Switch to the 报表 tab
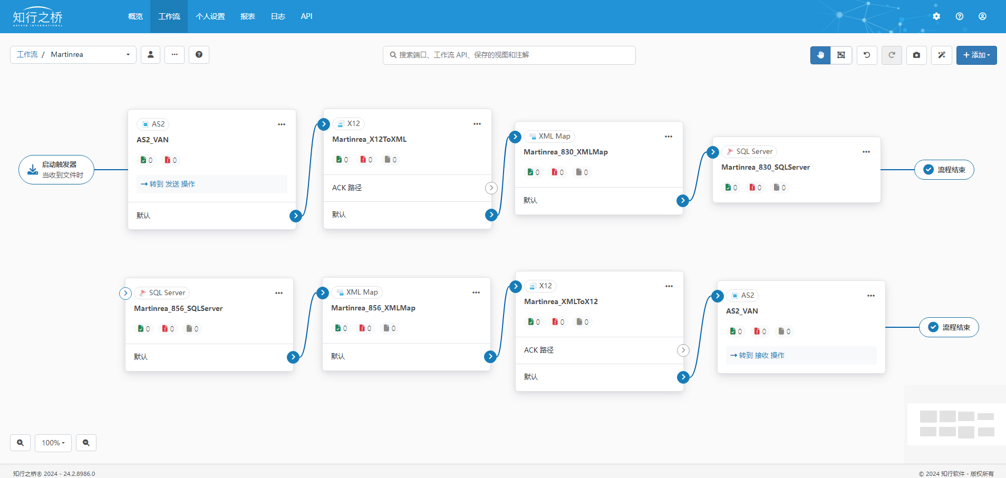The height and width of the screenshot is (478, 1006). [247, 16]
